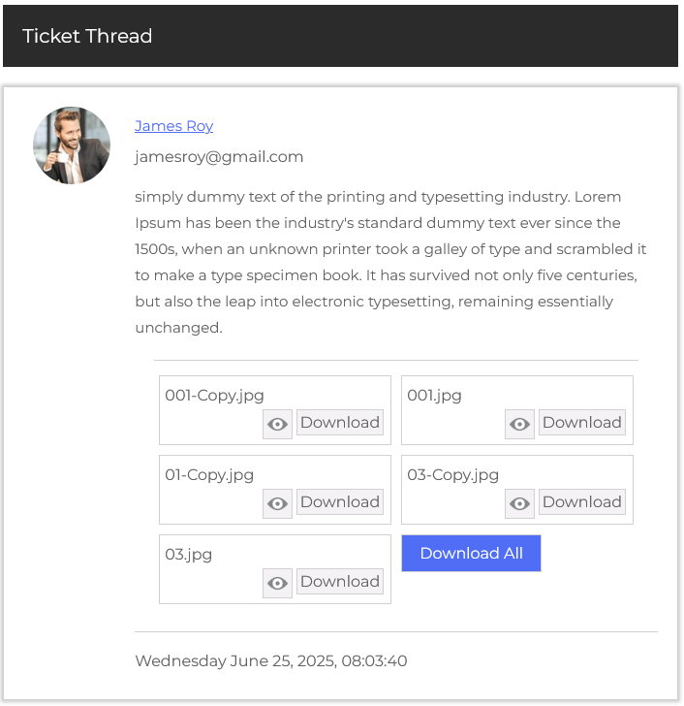Download the 01-Copy.jpg file
This screenshot has width=684, height=706.
coord(340,502)
